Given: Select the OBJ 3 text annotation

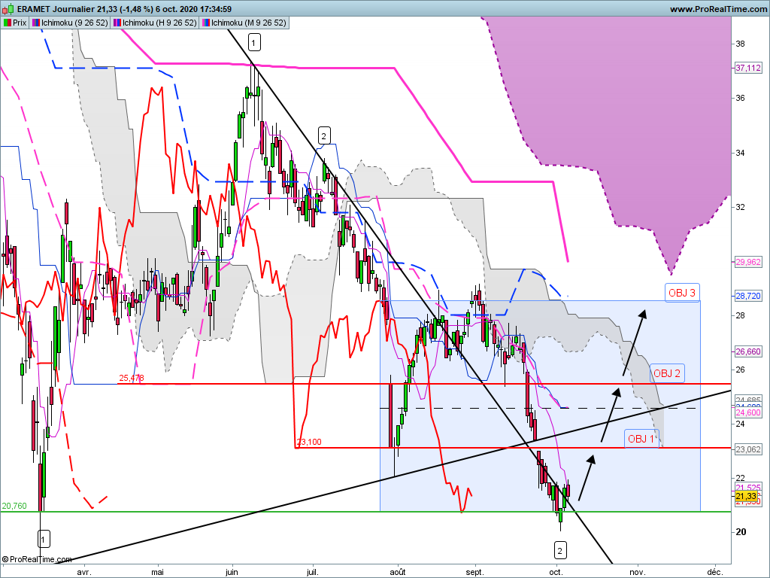Looking at the screenshot, I should click(x=681, y=293).
